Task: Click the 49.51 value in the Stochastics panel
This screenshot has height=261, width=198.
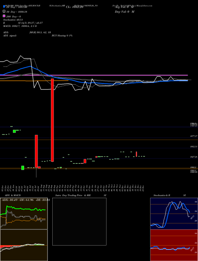Action: coord(192,217)
